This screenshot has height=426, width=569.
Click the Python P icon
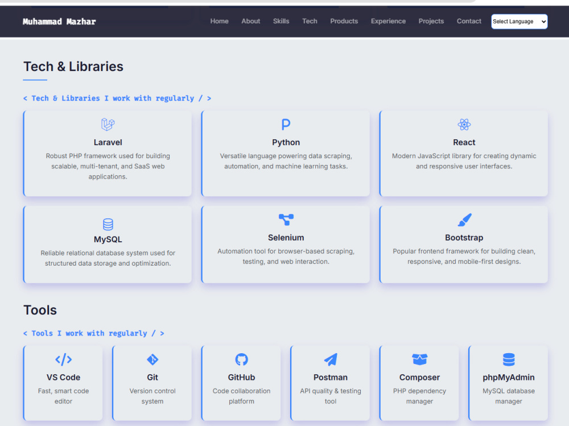[x=286, y=125]
